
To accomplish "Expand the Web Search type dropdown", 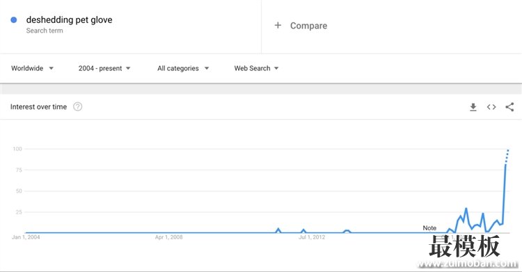I will 256,68.
